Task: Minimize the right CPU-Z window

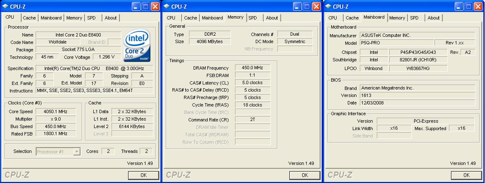Action: 459,7
